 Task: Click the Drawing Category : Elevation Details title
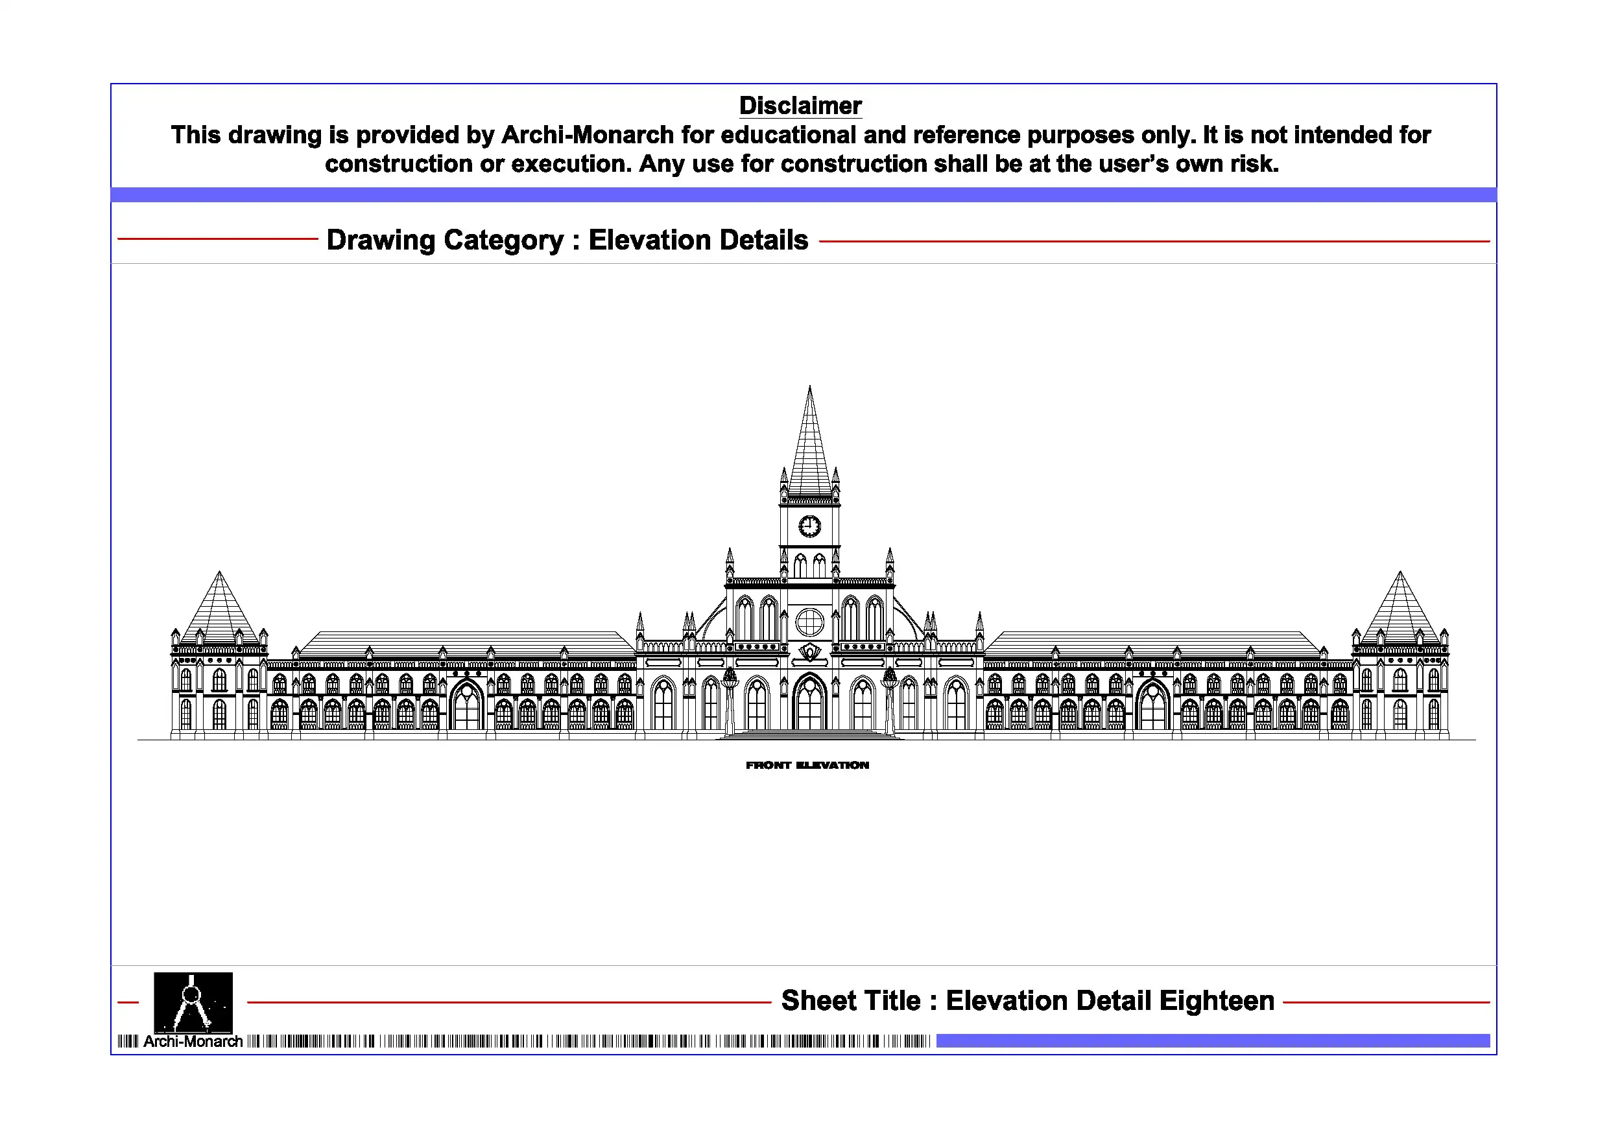click(567, 240)
